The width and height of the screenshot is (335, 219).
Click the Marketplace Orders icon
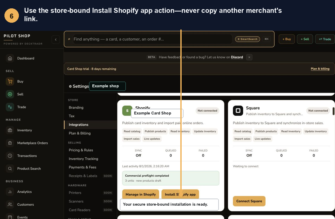point(10,143)
